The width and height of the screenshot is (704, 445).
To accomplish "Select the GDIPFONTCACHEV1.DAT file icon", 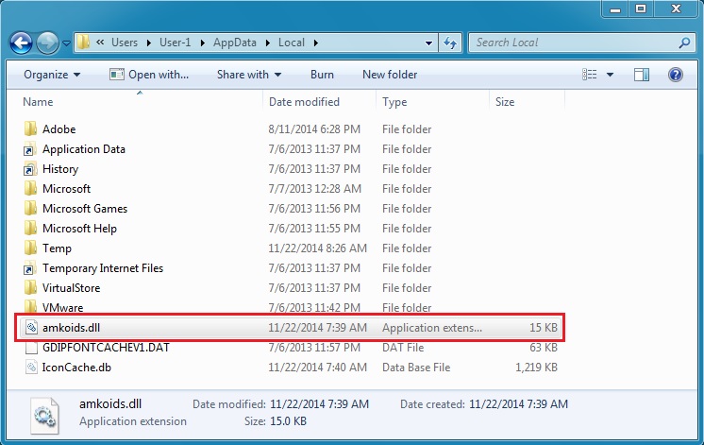I will [31, 348].
